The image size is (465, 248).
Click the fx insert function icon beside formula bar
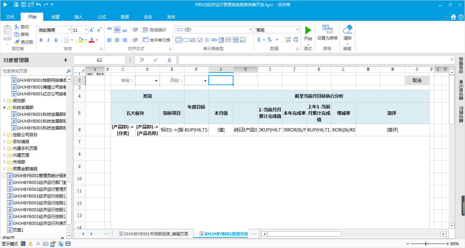tap(170, 60)
